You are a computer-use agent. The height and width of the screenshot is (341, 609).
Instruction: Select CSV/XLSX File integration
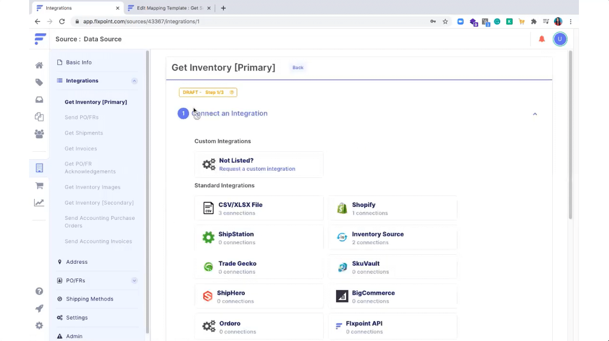tap(259, 208)
